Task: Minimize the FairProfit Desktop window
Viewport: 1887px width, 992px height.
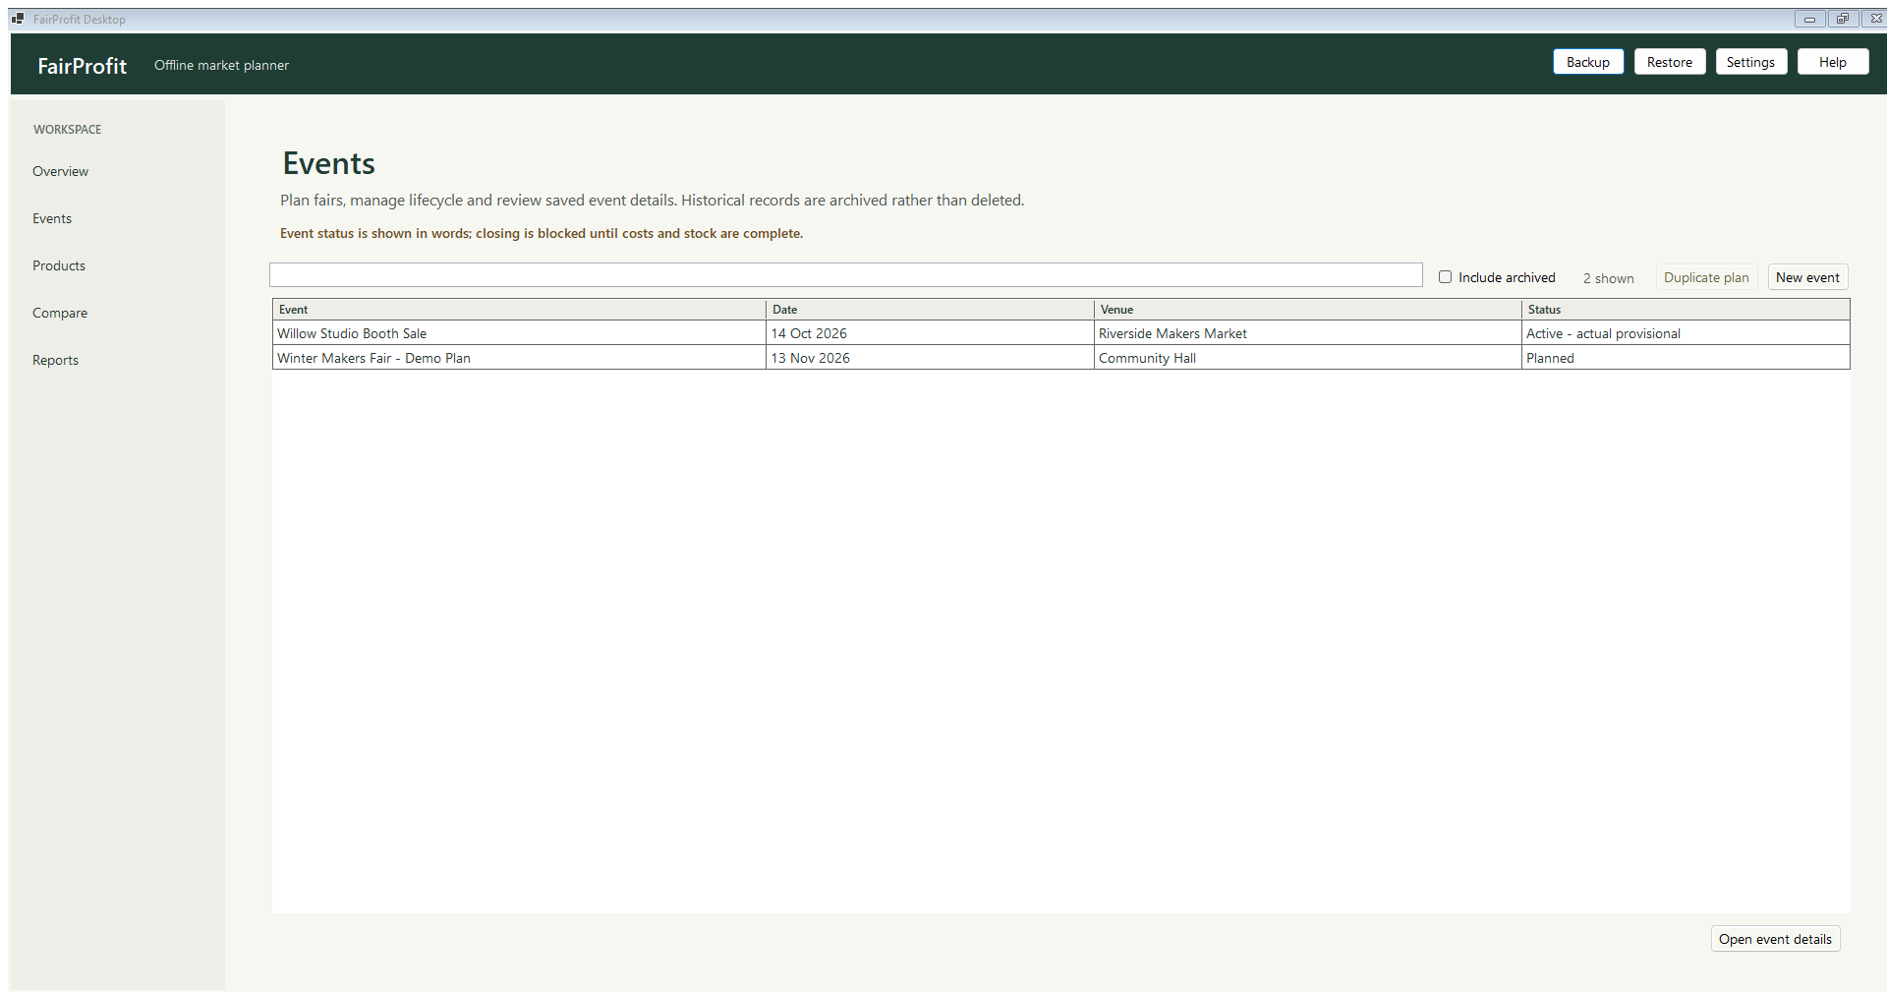Action: pos(1809,19)
